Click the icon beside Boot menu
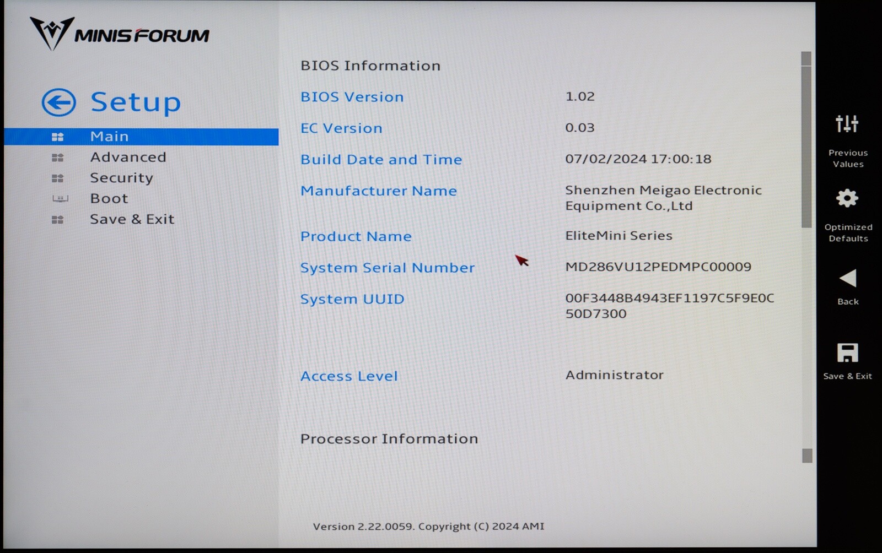The height and width of the screenshot is (553, 882). coord(60,199)
